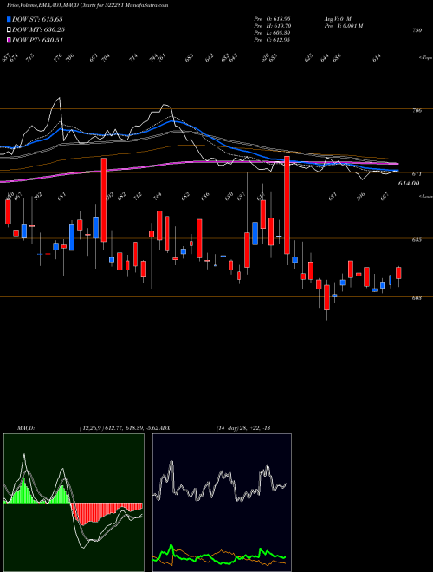Select the 'DOW ST: 615.65' label
Viewport: 433px width, 572px height.
37,19
